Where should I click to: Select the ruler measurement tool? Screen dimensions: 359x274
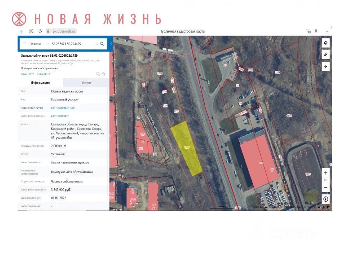coord(326,55)
